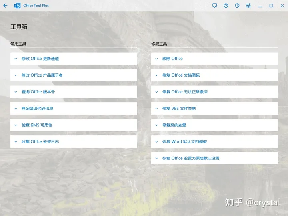Close the Office Tool Plus window
288x216 pixels.
point(282,6)
